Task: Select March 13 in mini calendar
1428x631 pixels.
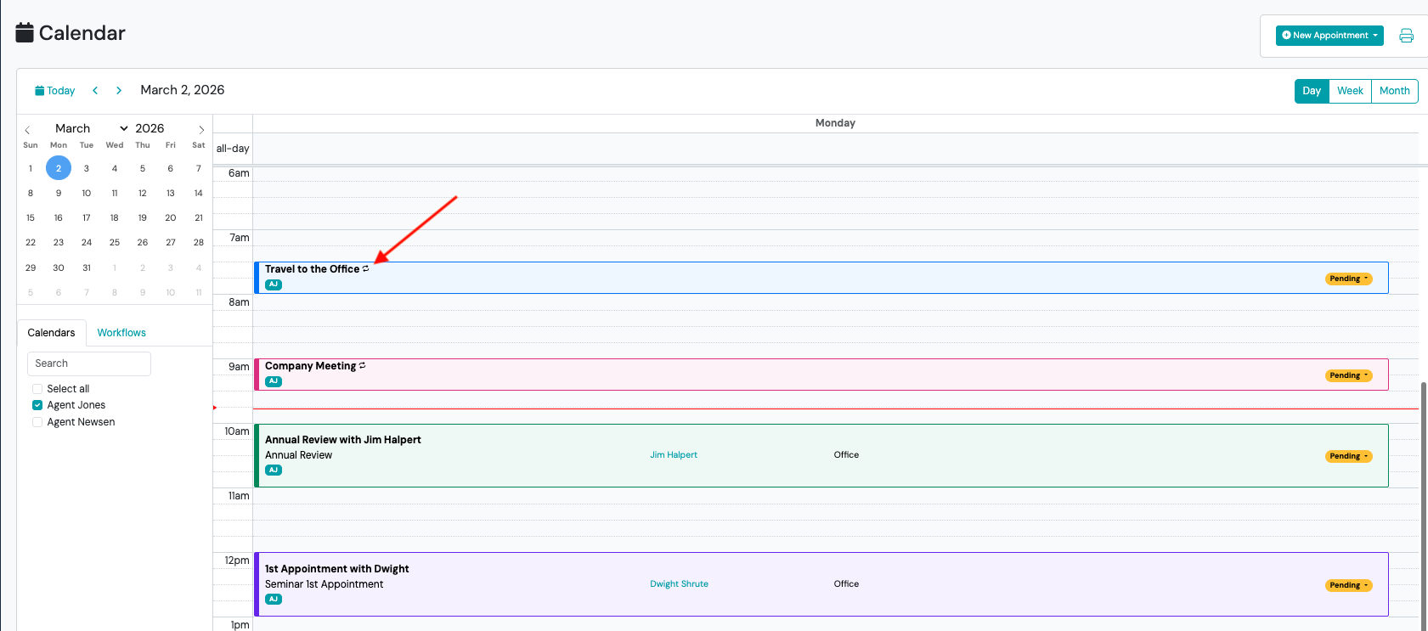Action: tap(171, 193)
